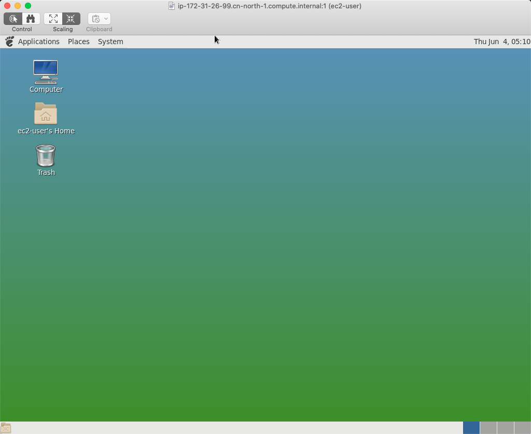Click the clock showing Thu Jun 4, 05:10
The width and height of the screenshot is (531, 434).
(x=501, y=42)
